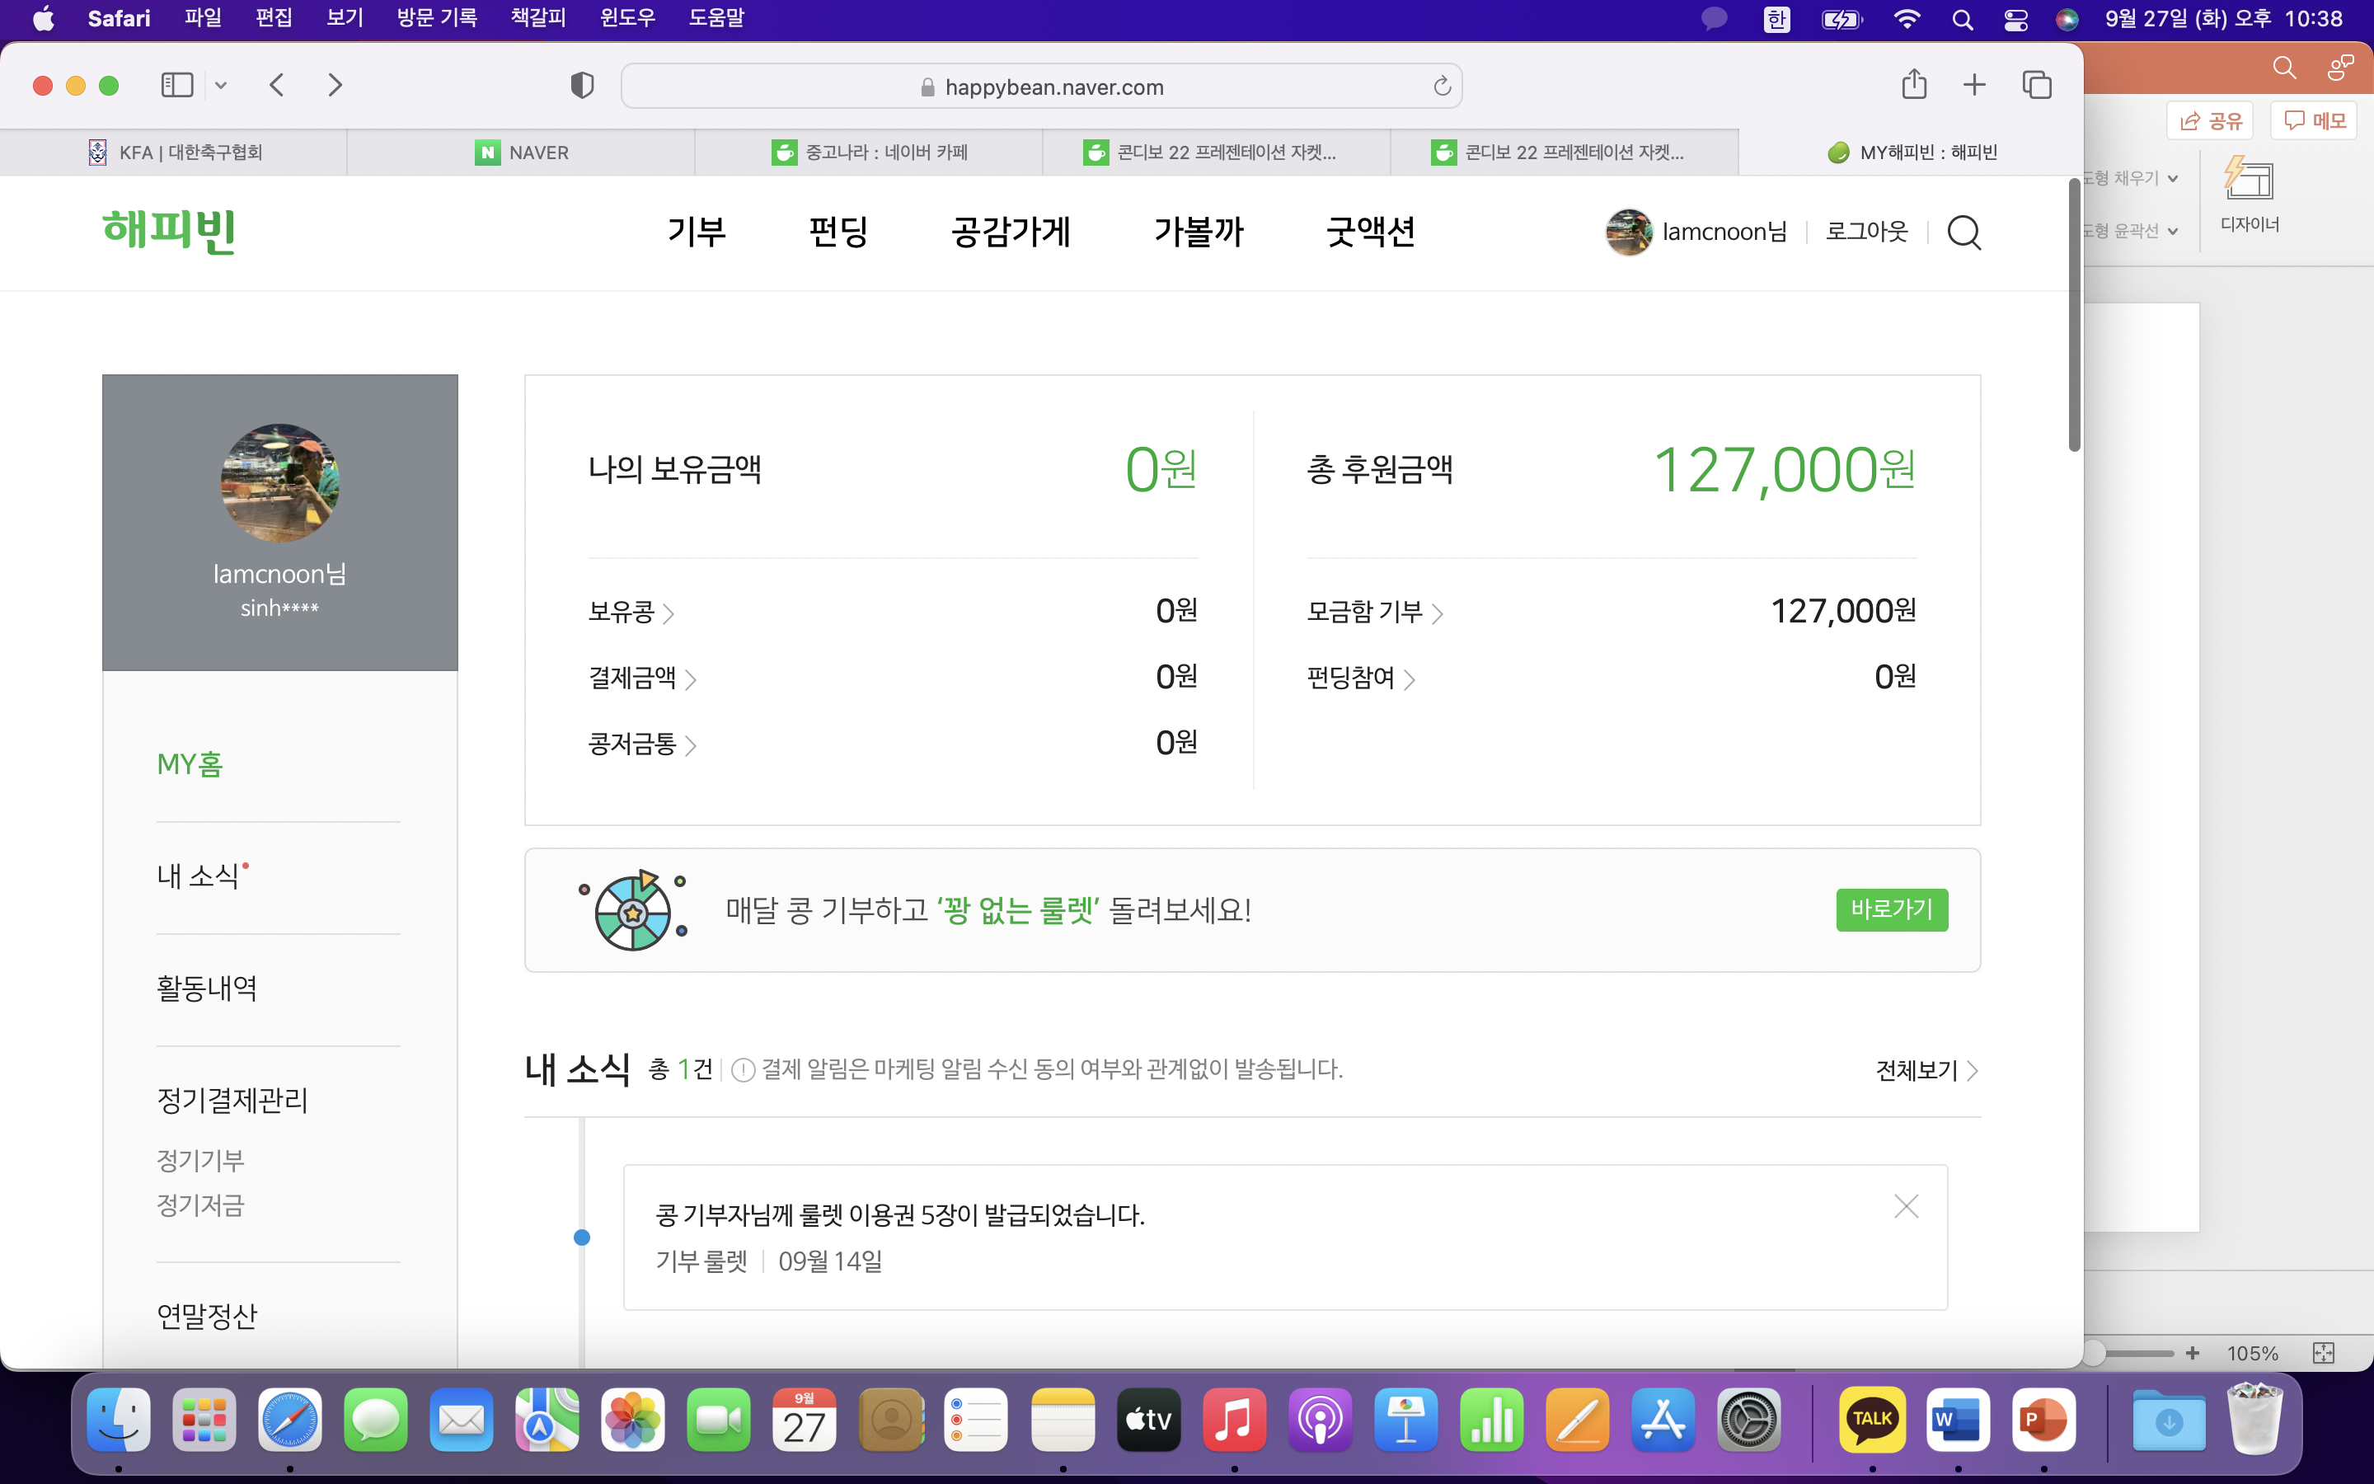This screenshot has width=2374, height=1484.
Task: Go forward to the next page
Action: click(335, 86)
